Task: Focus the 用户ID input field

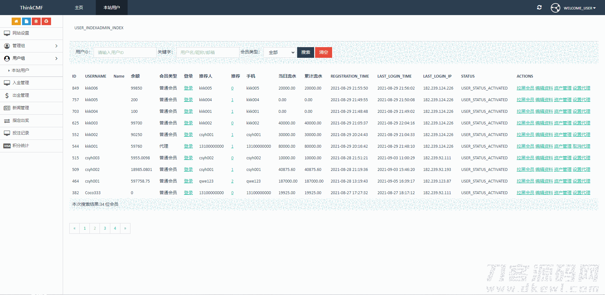Action: [125, 52]
